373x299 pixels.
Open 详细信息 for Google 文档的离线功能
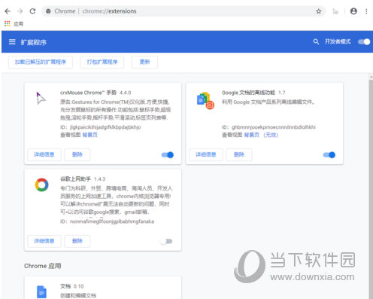click(206, 154)
